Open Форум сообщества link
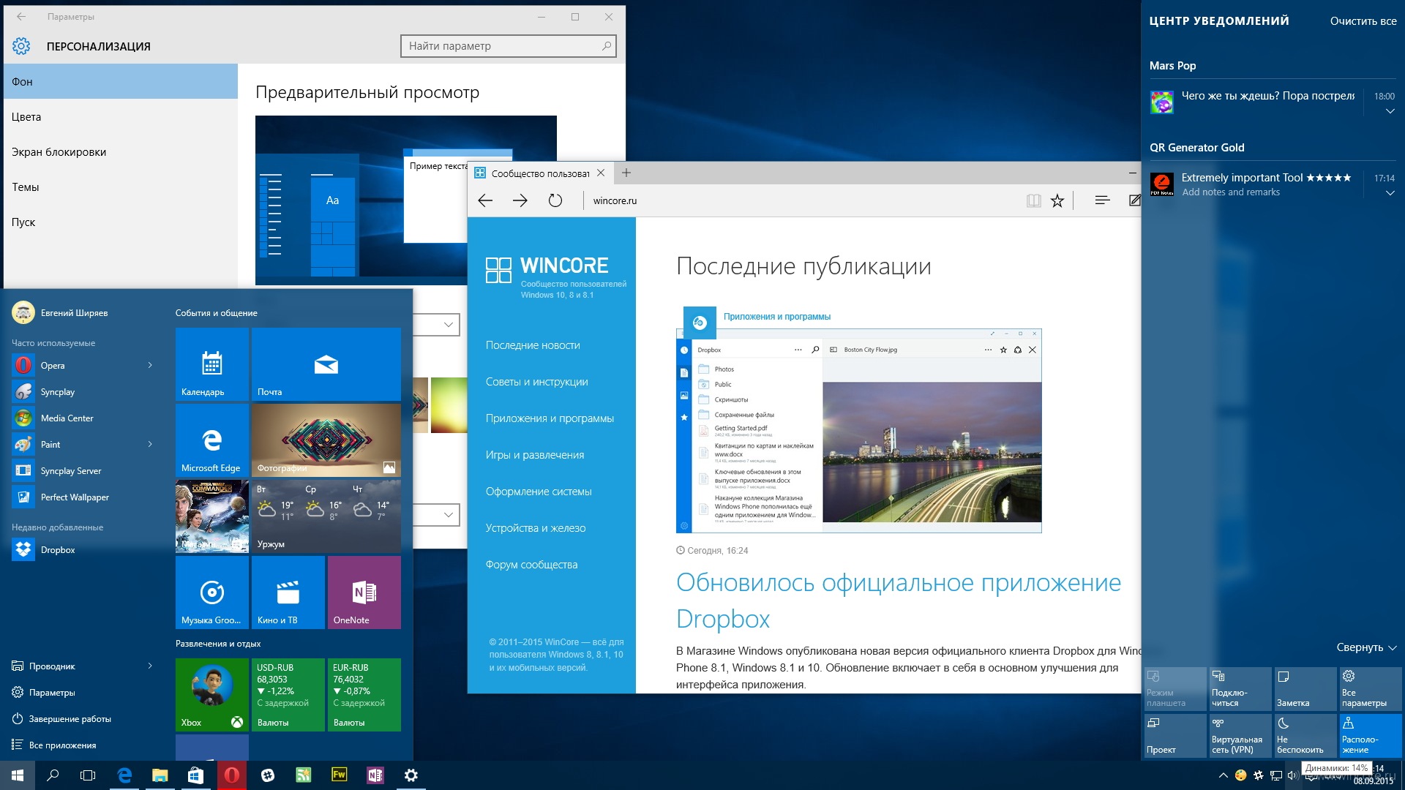Viewport: 1405px width, 790px height. coord(532,565)
